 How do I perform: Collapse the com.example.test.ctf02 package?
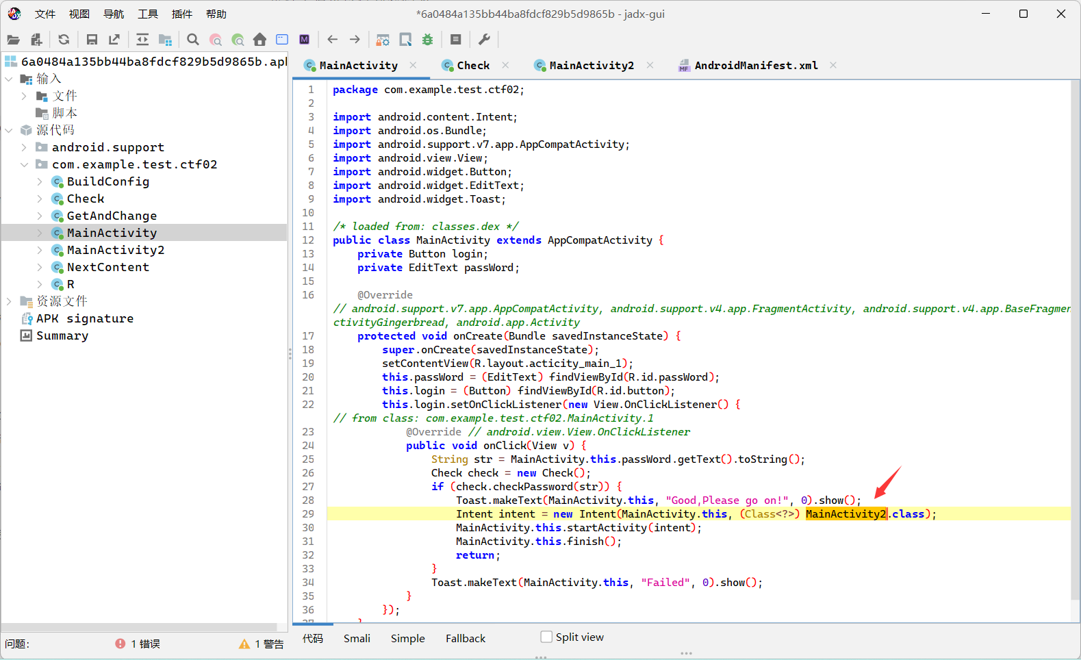24,164
